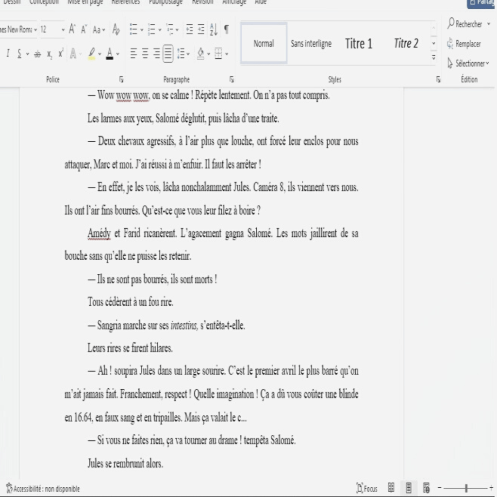This screenshot has height=497, width=497.
Task: Toggle italic formatting
Action: pyautogui.click(x=8, y=54)
